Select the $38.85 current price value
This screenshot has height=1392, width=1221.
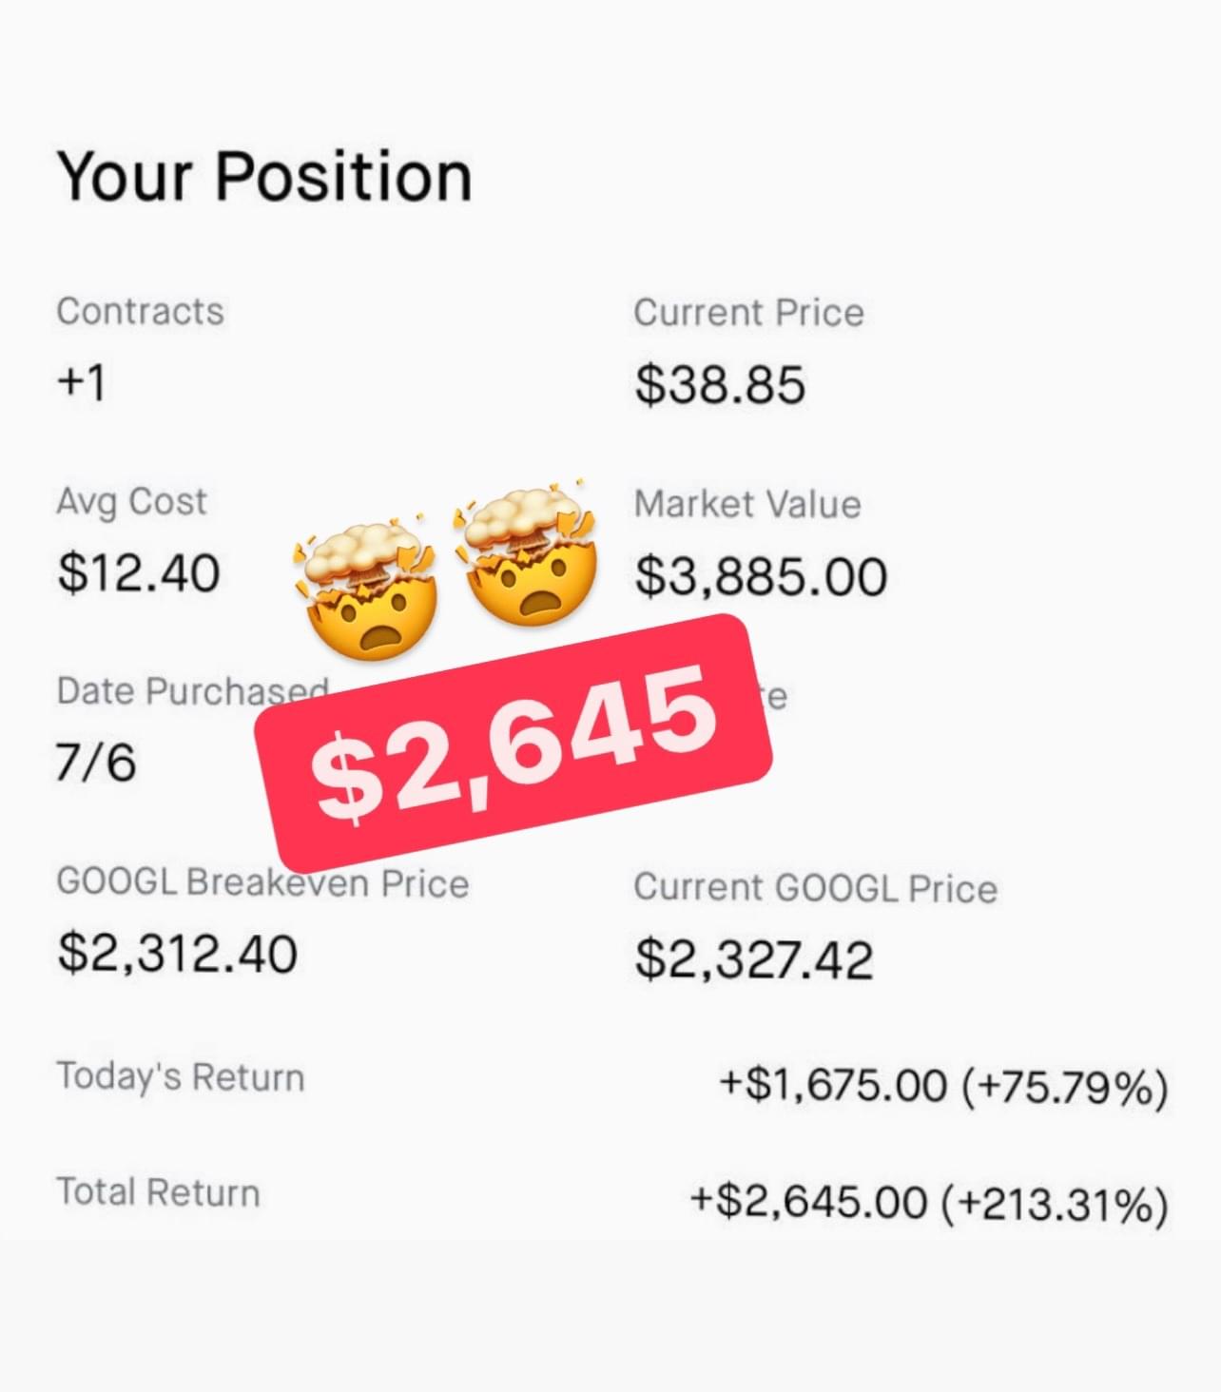coord(720,385)
